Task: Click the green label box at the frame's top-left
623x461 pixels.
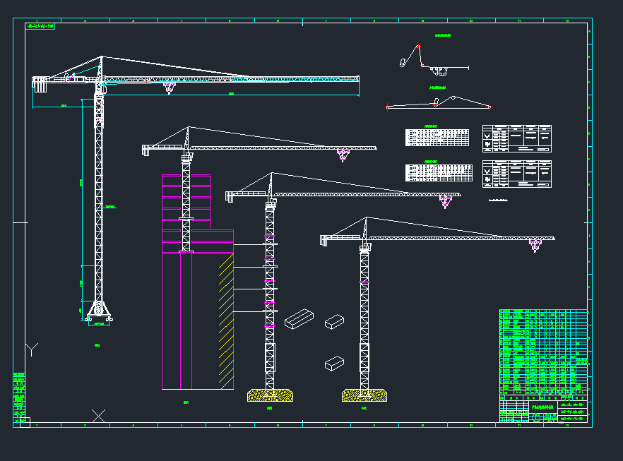Action: [41, 26]
